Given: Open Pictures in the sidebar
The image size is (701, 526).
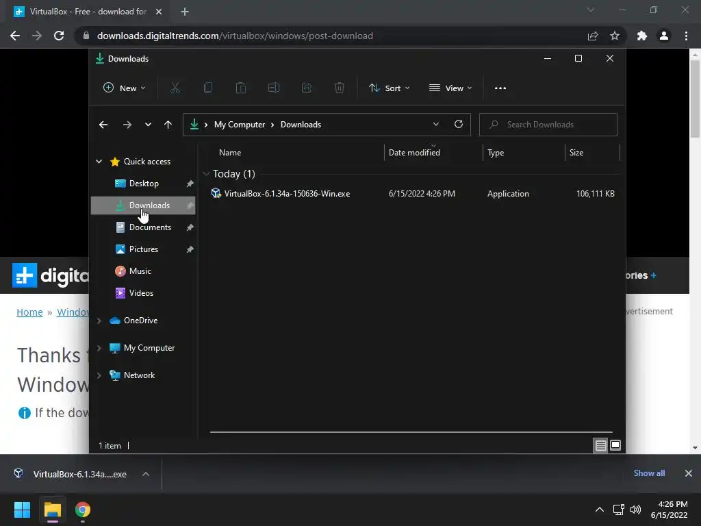Looking at the screenshot, I should click(144, 249).
